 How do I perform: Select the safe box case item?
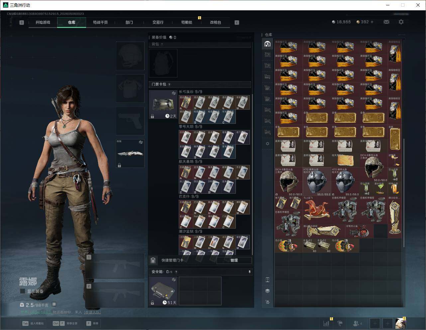click(x=163, y=291)
